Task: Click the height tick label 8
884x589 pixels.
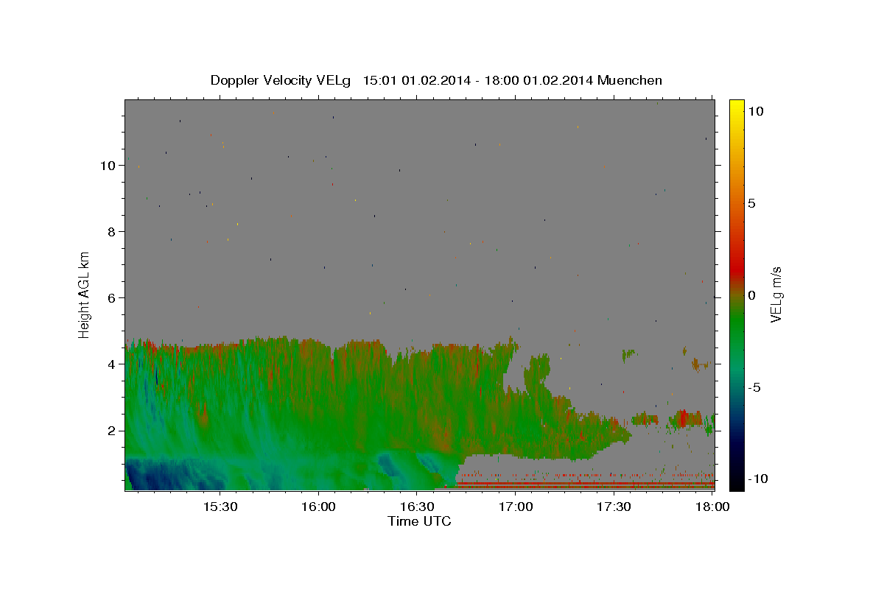Action: [112, 232]
